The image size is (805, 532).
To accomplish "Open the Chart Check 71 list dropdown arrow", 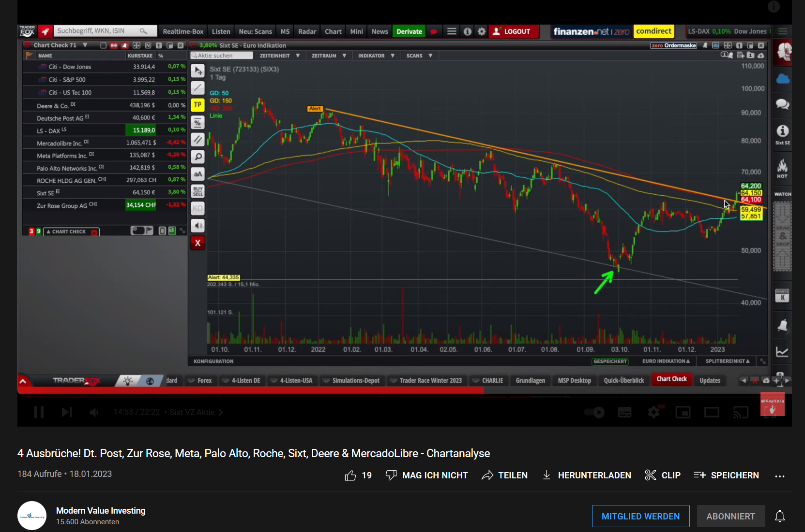I will tap(85, 45).
